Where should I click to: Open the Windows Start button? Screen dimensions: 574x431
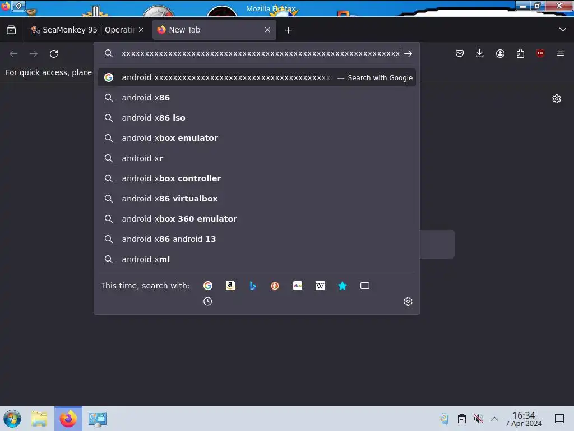[12, 419]
